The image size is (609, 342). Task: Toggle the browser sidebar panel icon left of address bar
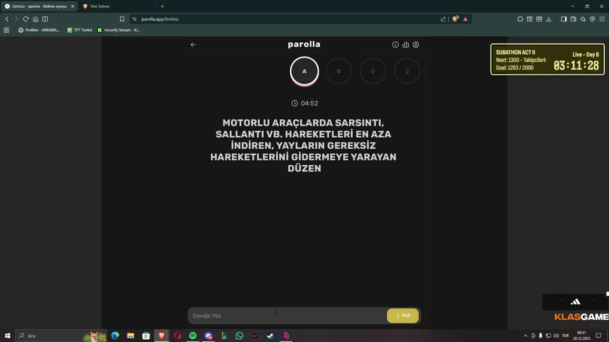coord(45,19)
